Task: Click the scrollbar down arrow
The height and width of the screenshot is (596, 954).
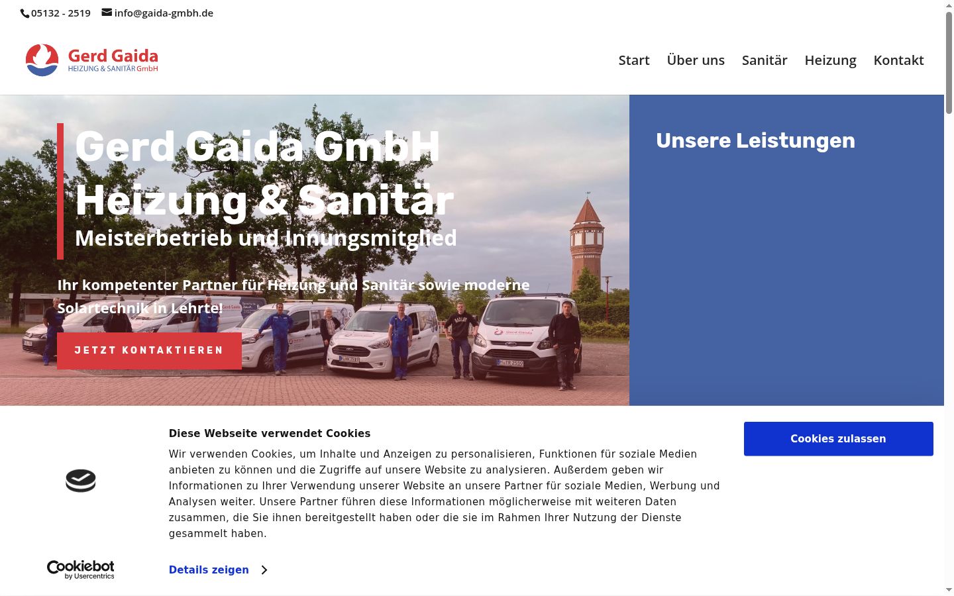Action: (x=949, y=589)
